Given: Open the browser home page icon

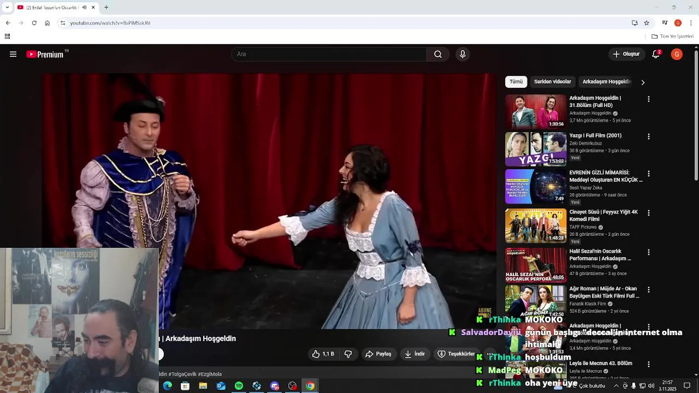Looking at the screenshot, I should [47, 23].
